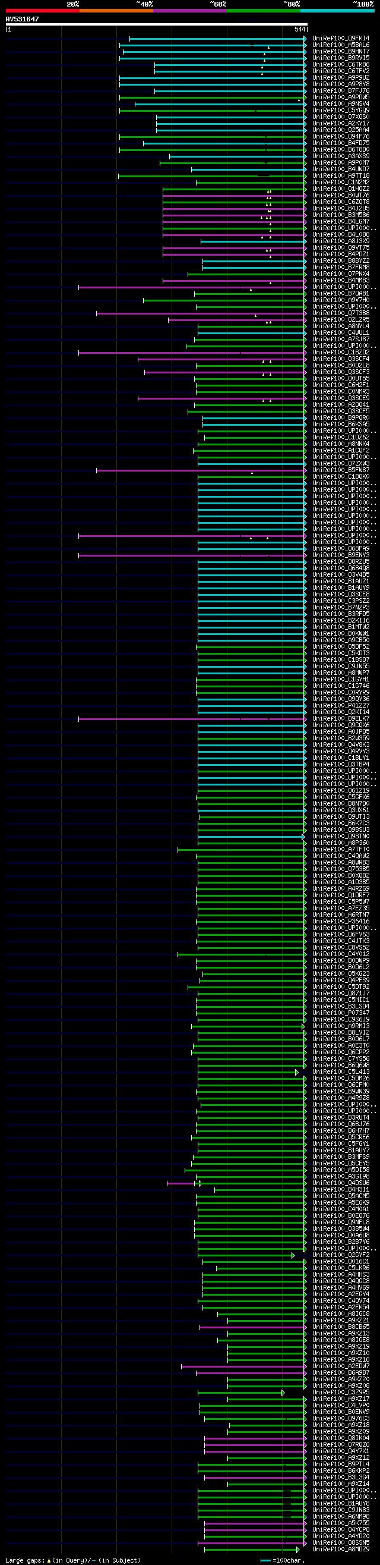The image size is (380, 1565).
Task: Select hit label UniRef100_C5YGQ9
Action: click(x=341, y=111)
